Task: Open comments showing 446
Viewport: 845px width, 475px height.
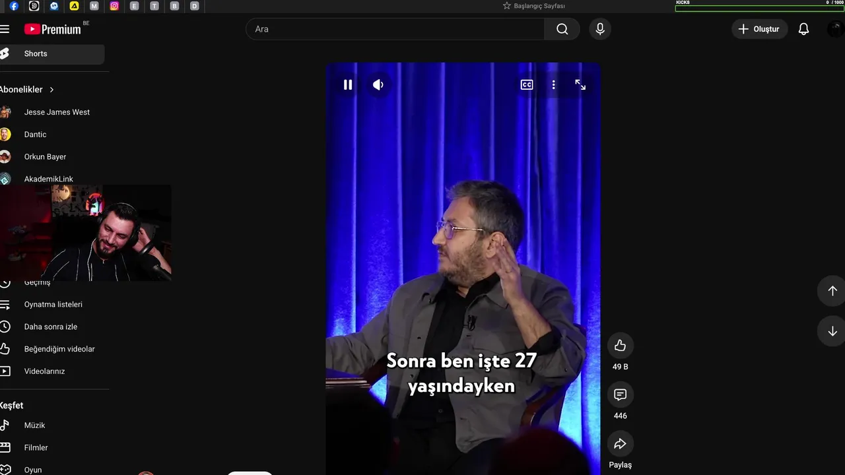Action: (620, 395)
